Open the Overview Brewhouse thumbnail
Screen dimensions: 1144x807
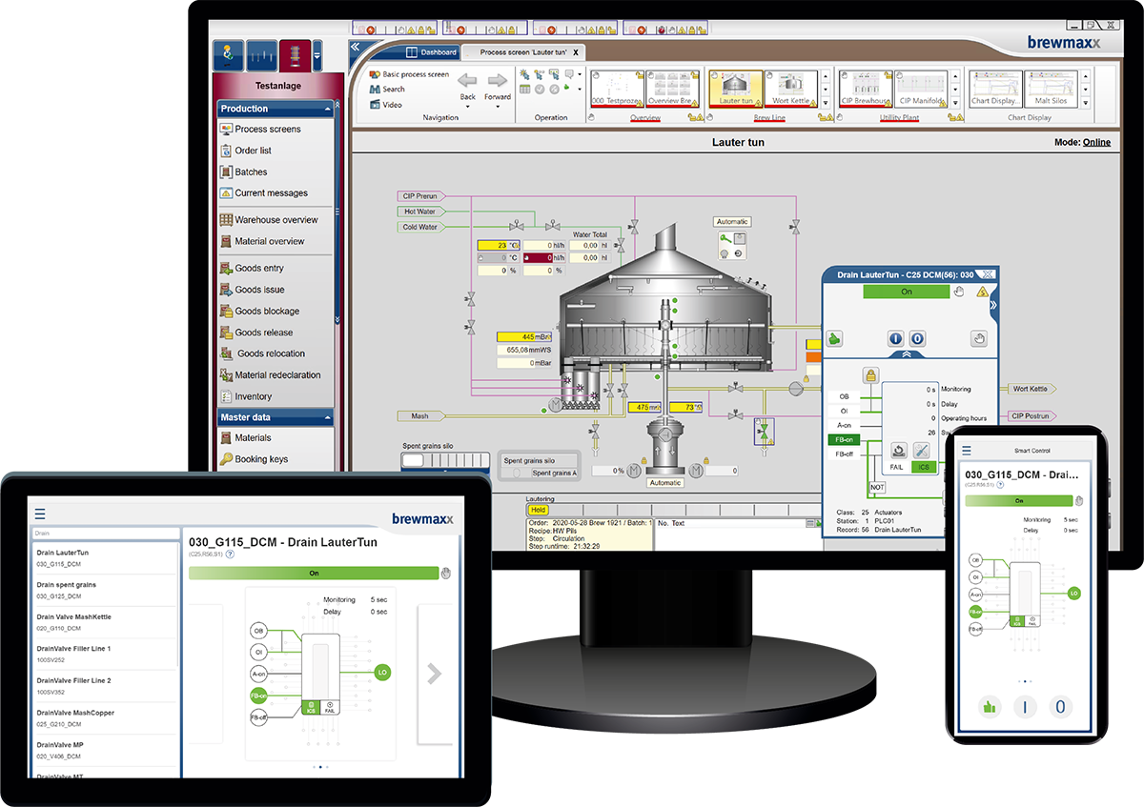pyautogui.click(x=673, y=89)
